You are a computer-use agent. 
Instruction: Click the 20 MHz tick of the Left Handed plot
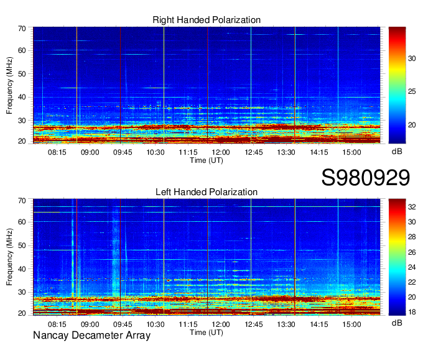pyautogui.click(x=22, y=313)
